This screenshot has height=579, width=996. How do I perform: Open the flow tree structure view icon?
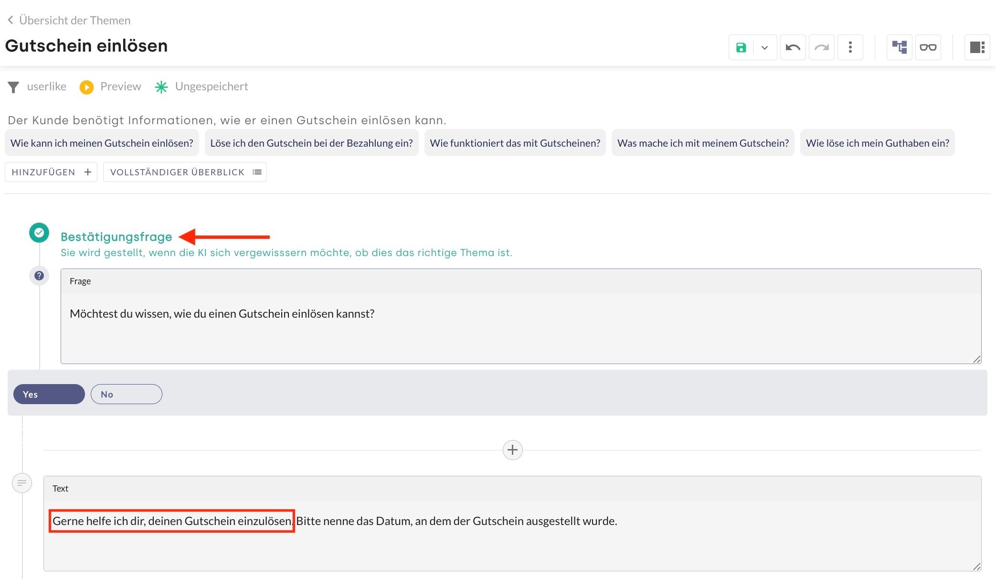pyautogui.click(x=899, y=47)
